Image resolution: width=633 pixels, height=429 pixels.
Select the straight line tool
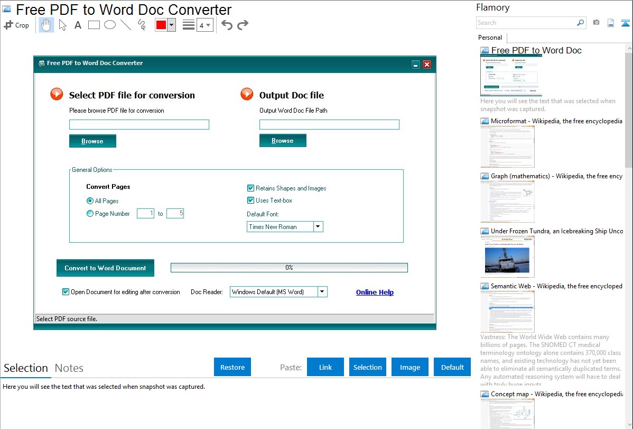[x=125, y=25]
